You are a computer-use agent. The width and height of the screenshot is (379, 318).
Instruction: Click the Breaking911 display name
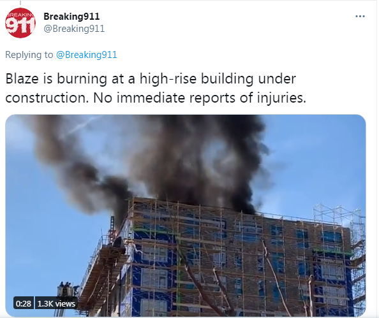[71, 17]
